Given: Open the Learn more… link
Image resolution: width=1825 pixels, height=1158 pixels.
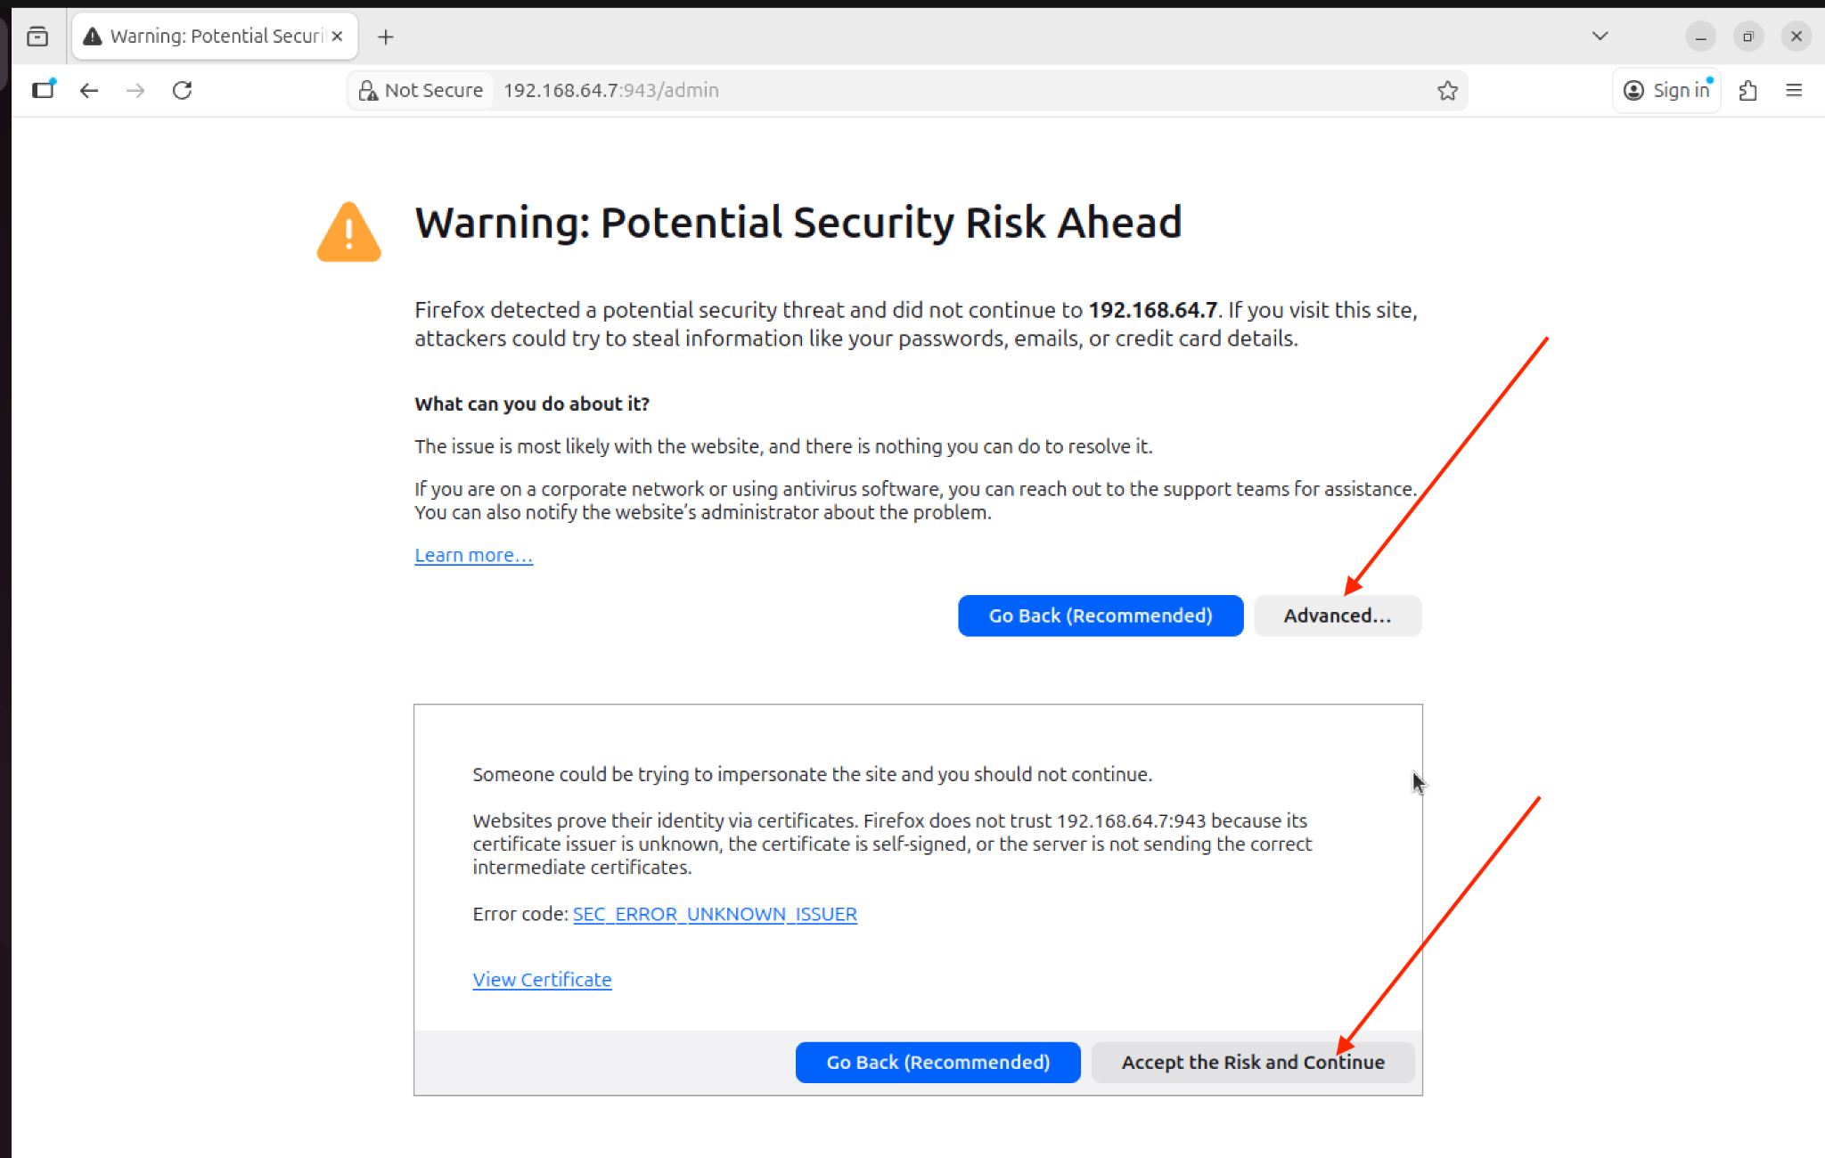Looking at the screenshot, I should click(473, 555).
